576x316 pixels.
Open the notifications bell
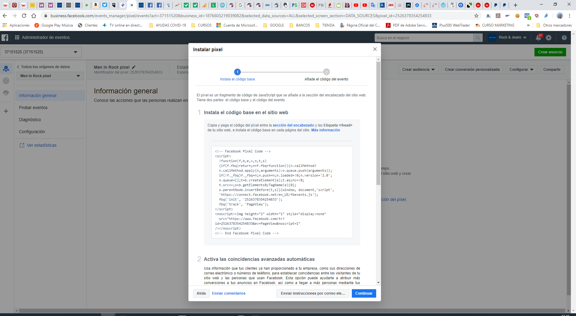pyautogui.click(x=538, y=38)
